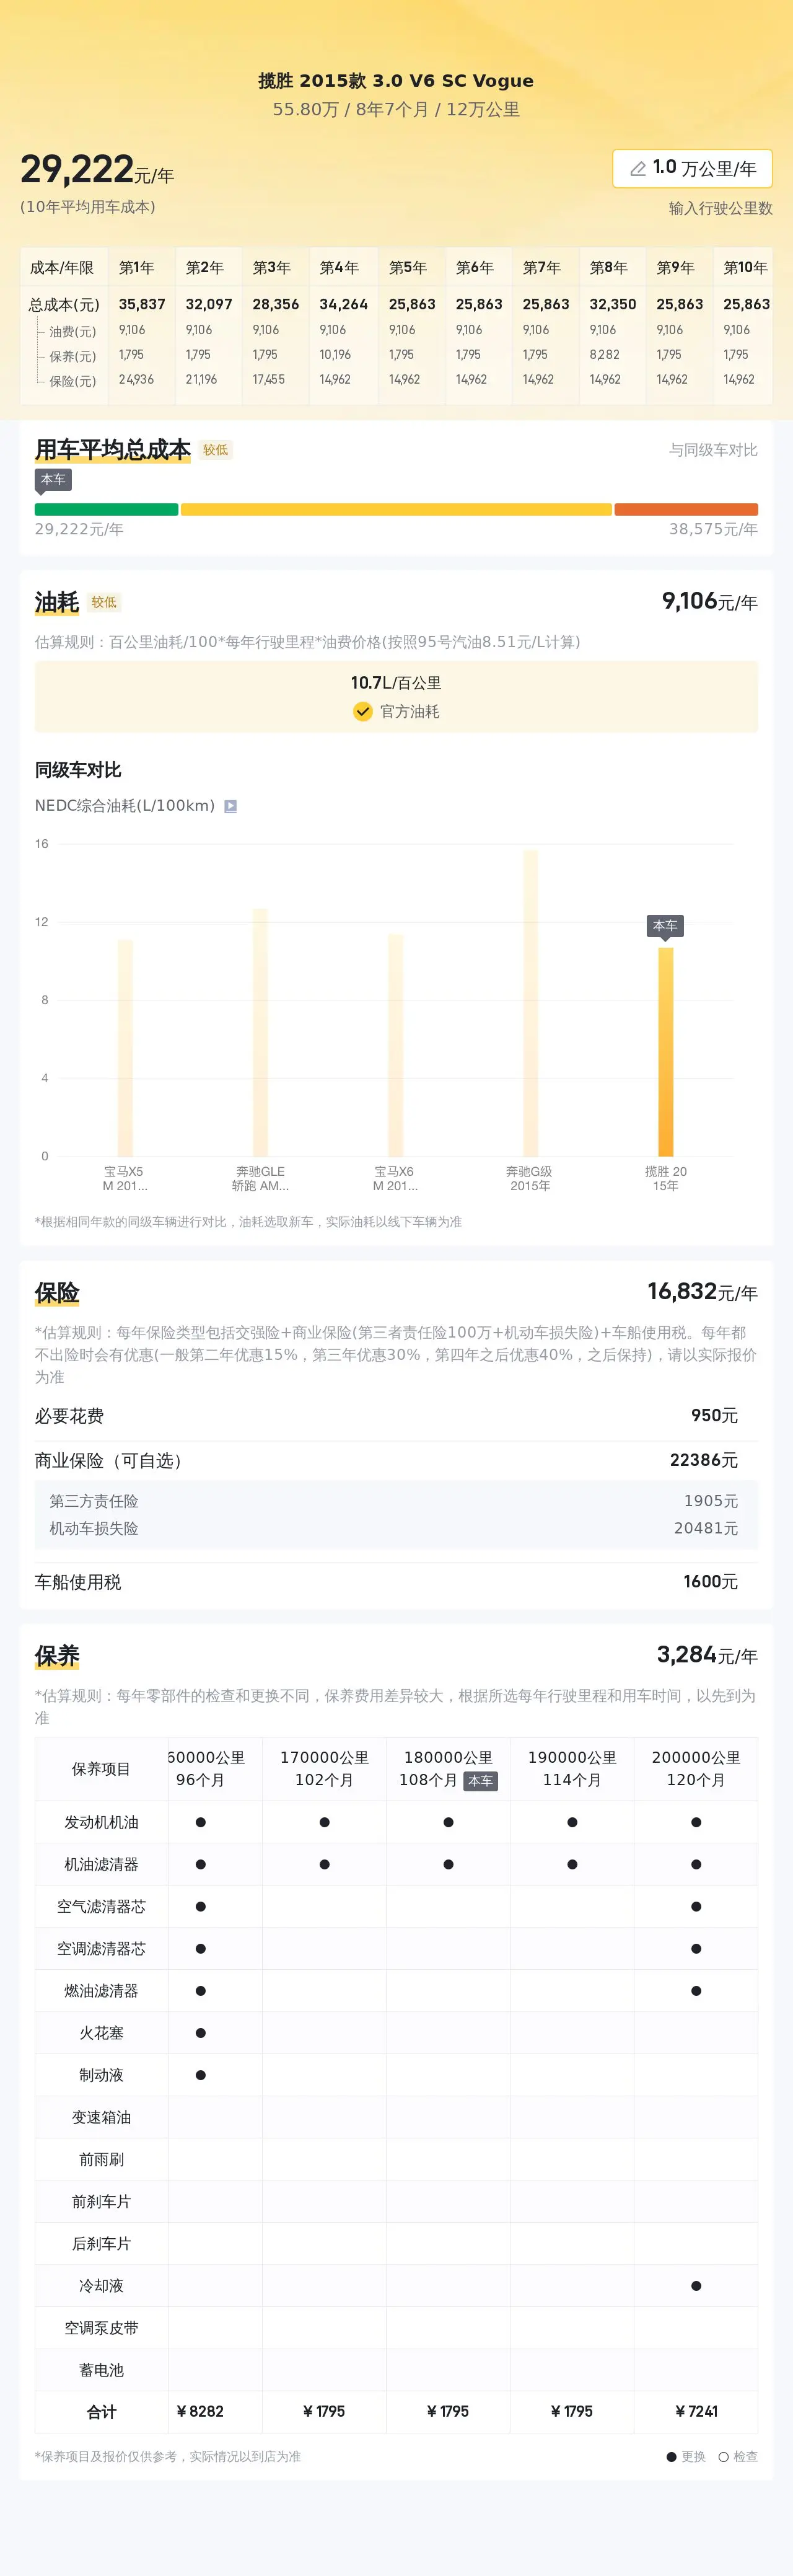Viewport: 793px width, 2576px height.
Task: Click the 奔驰GLE bar in fuel chart
Action: click(260, 1033)
